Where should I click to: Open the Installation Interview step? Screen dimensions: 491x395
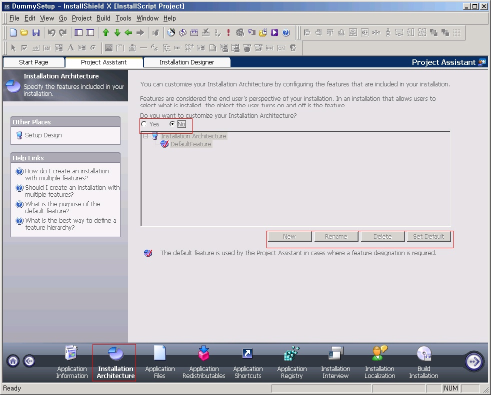[x=335, y=362]
